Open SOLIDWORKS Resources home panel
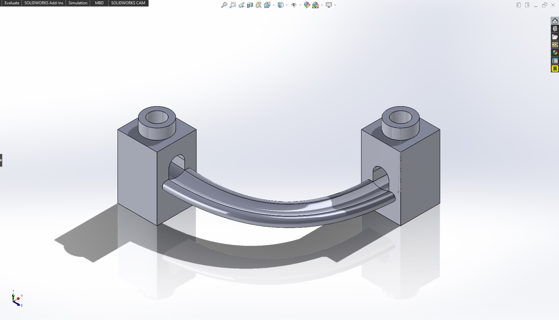 (x=555, y=21)
